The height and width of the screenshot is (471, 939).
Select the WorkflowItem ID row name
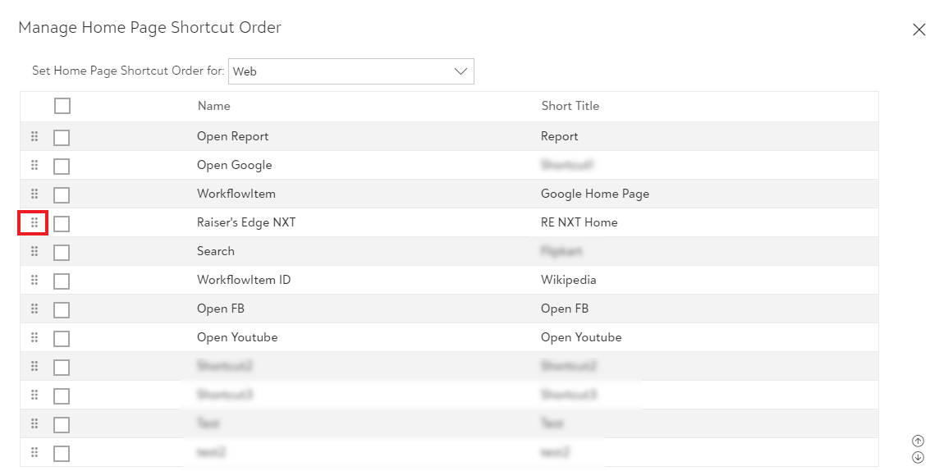(244, 280)
